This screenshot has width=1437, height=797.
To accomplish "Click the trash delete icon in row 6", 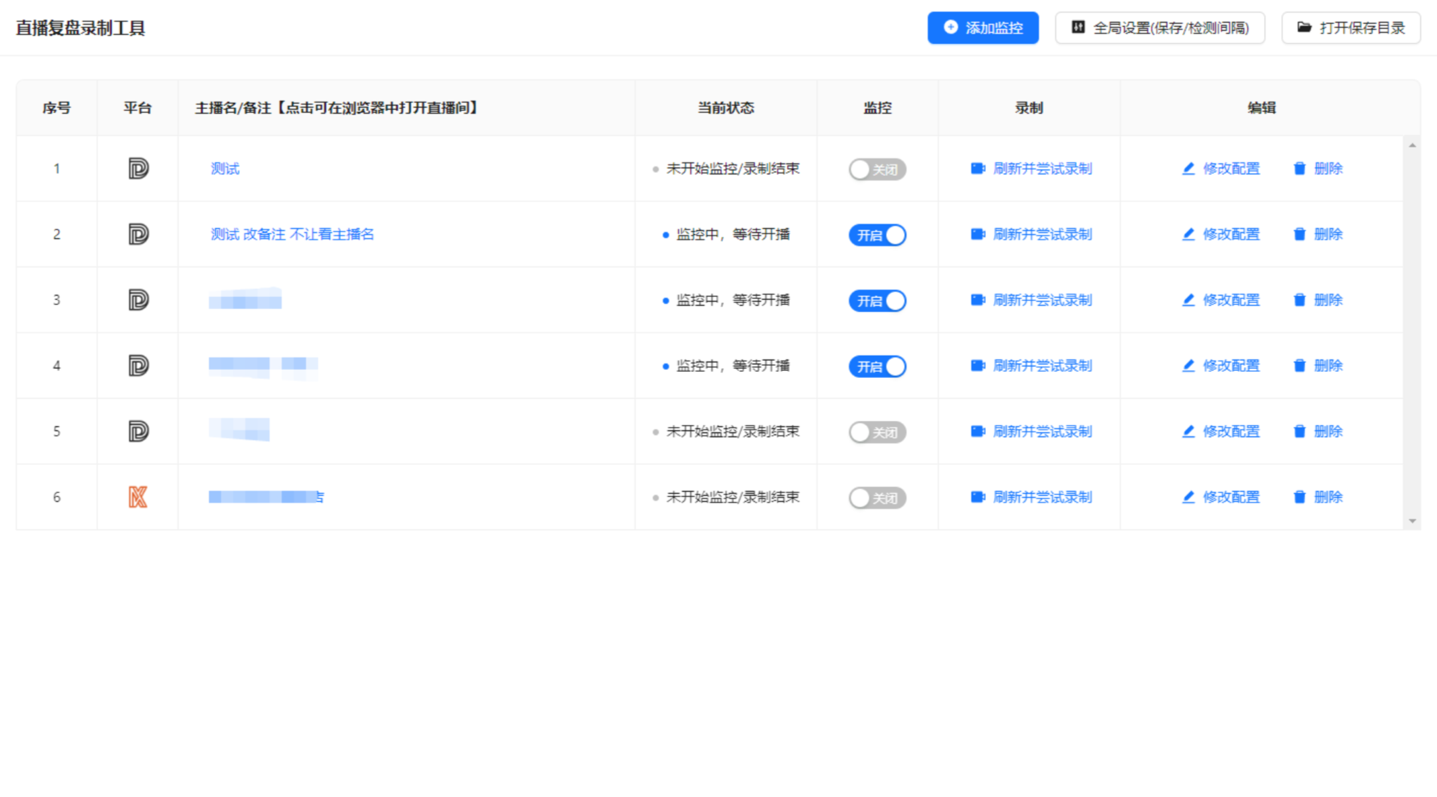I will coord(1300,497).
